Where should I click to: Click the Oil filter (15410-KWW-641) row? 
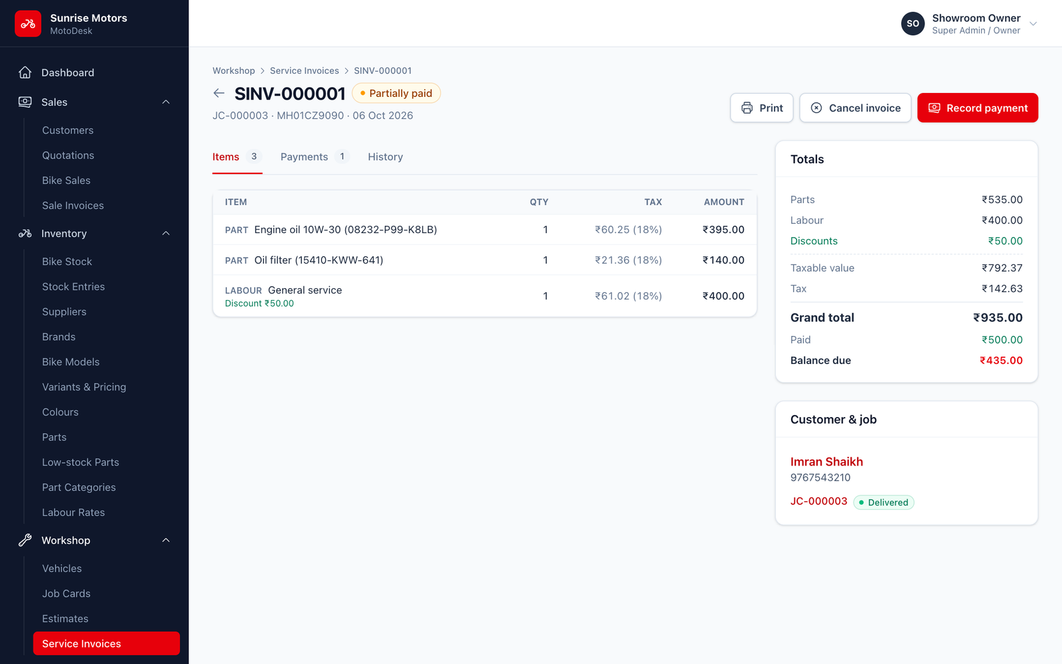point(485,260)
